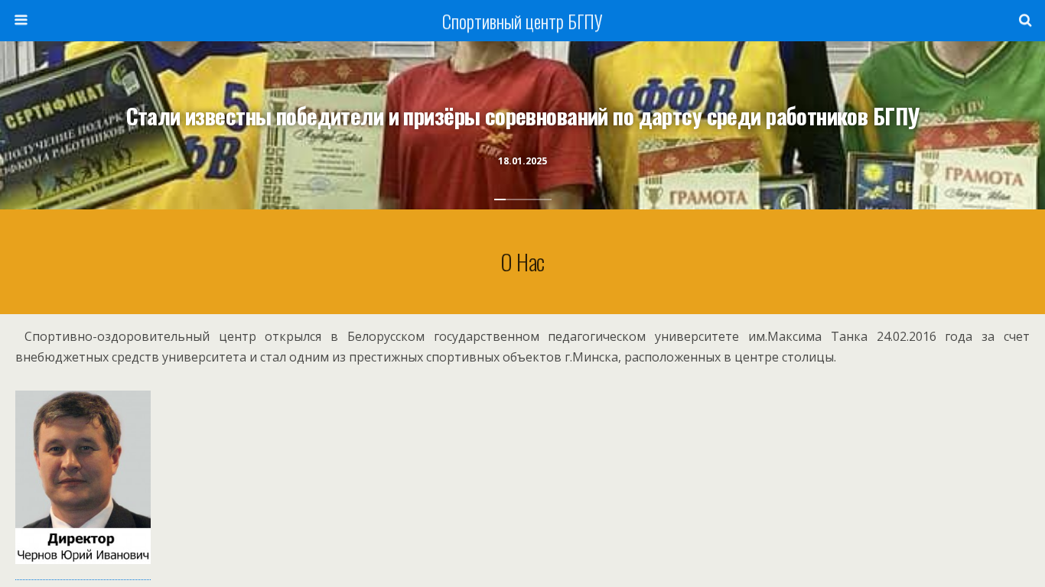Select the 18.01.2025 date on the banner
This screenshot has height=587, width=1045.
tap(522, 161)
